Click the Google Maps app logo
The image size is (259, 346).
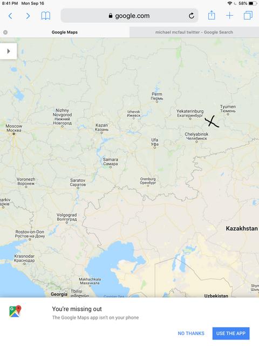click(15, 311)
